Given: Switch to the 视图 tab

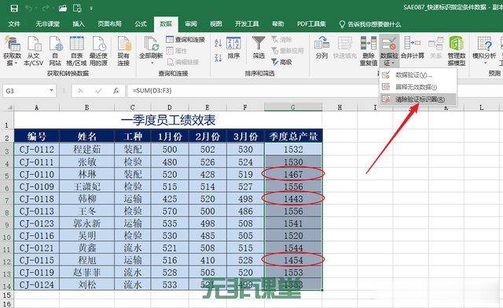Looking at the screenshot, I should (216, 24).
